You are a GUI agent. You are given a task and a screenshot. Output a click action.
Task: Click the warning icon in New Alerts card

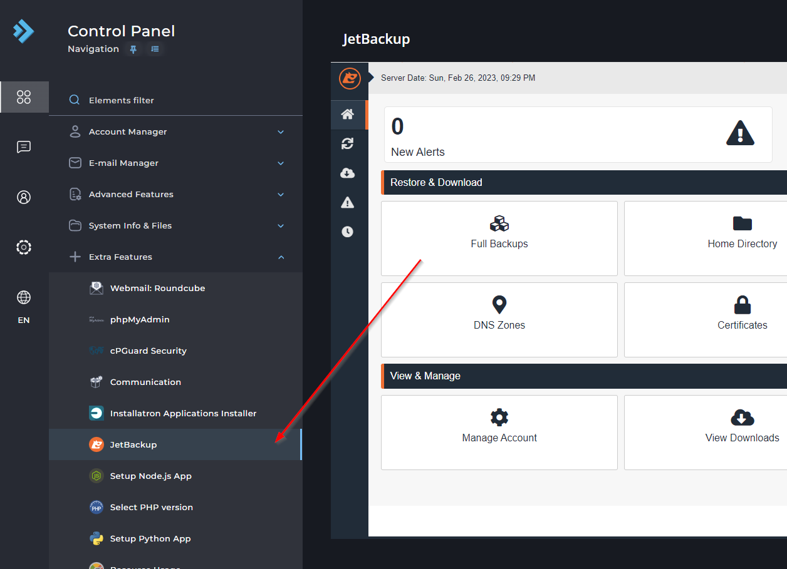coord(740,133)
